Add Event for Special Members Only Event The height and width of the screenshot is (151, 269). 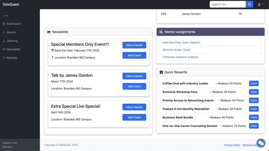click(134, 55)
